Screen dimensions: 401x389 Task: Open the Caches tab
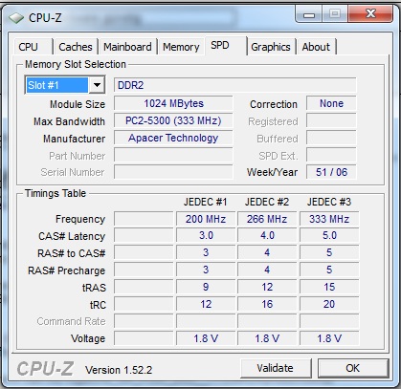pos(76,47)
